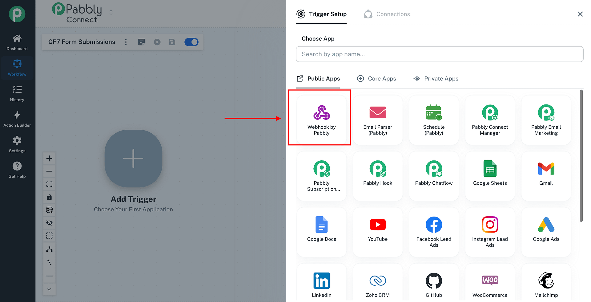Select Public Apps tab
Viewport: 591px width, 302px height.
pyautogui.click(x=318, y=79)
